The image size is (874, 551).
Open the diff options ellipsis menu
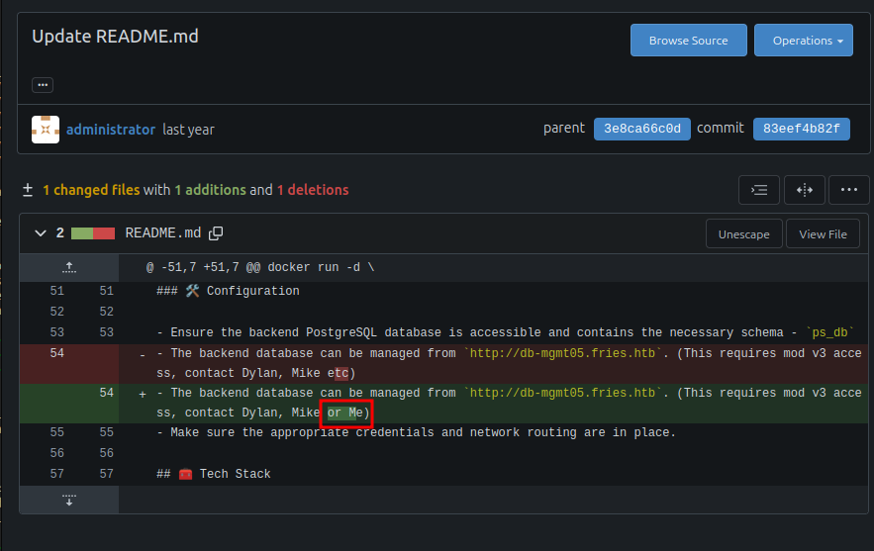pos(849,190)
